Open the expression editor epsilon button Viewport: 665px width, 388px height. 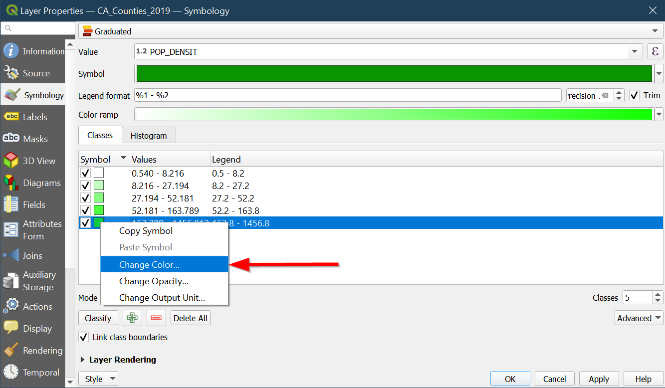655,51
